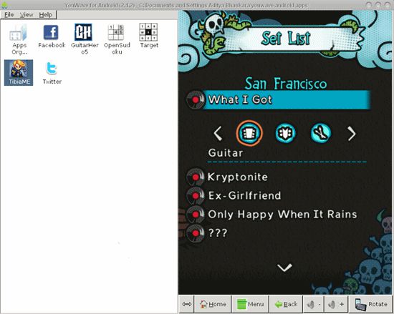Click the record disc beside ???
The image size is (394, 314).
196,233
